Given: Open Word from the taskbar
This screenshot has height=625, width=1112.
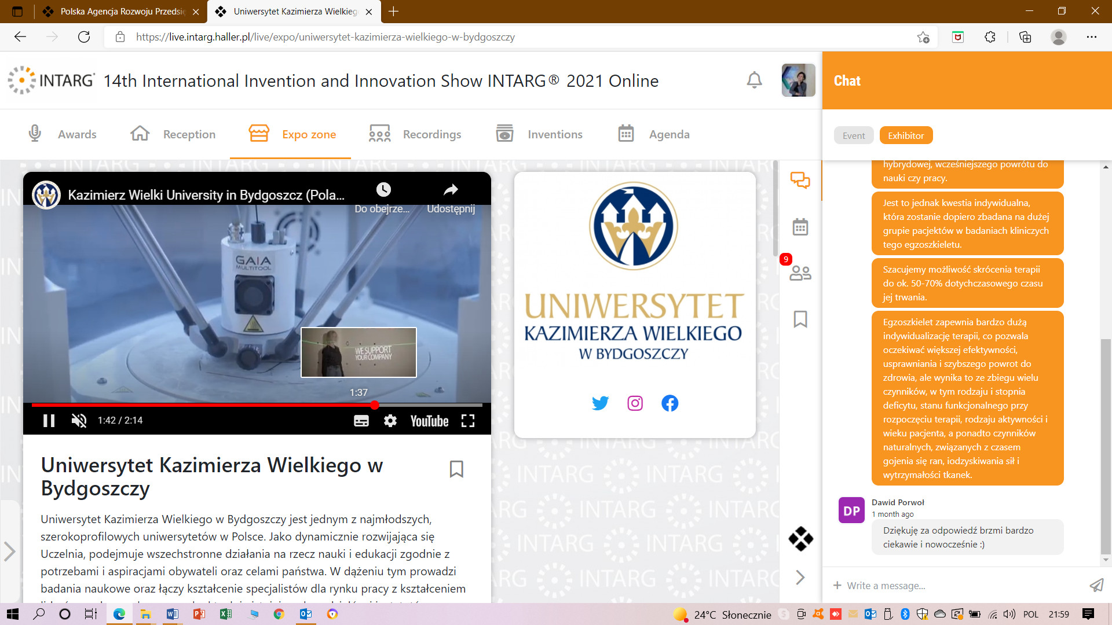Looking at the screenshot, I should pos(172,614).
